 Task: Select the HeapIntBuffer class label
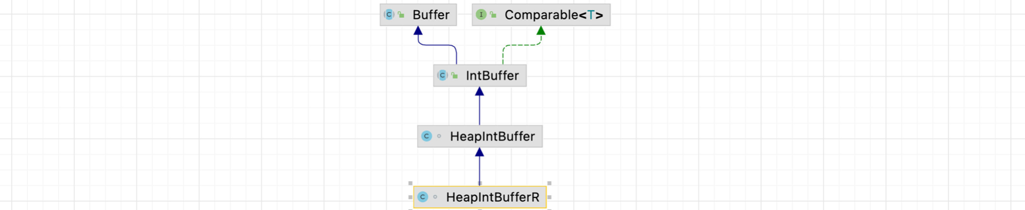point(493,136)
